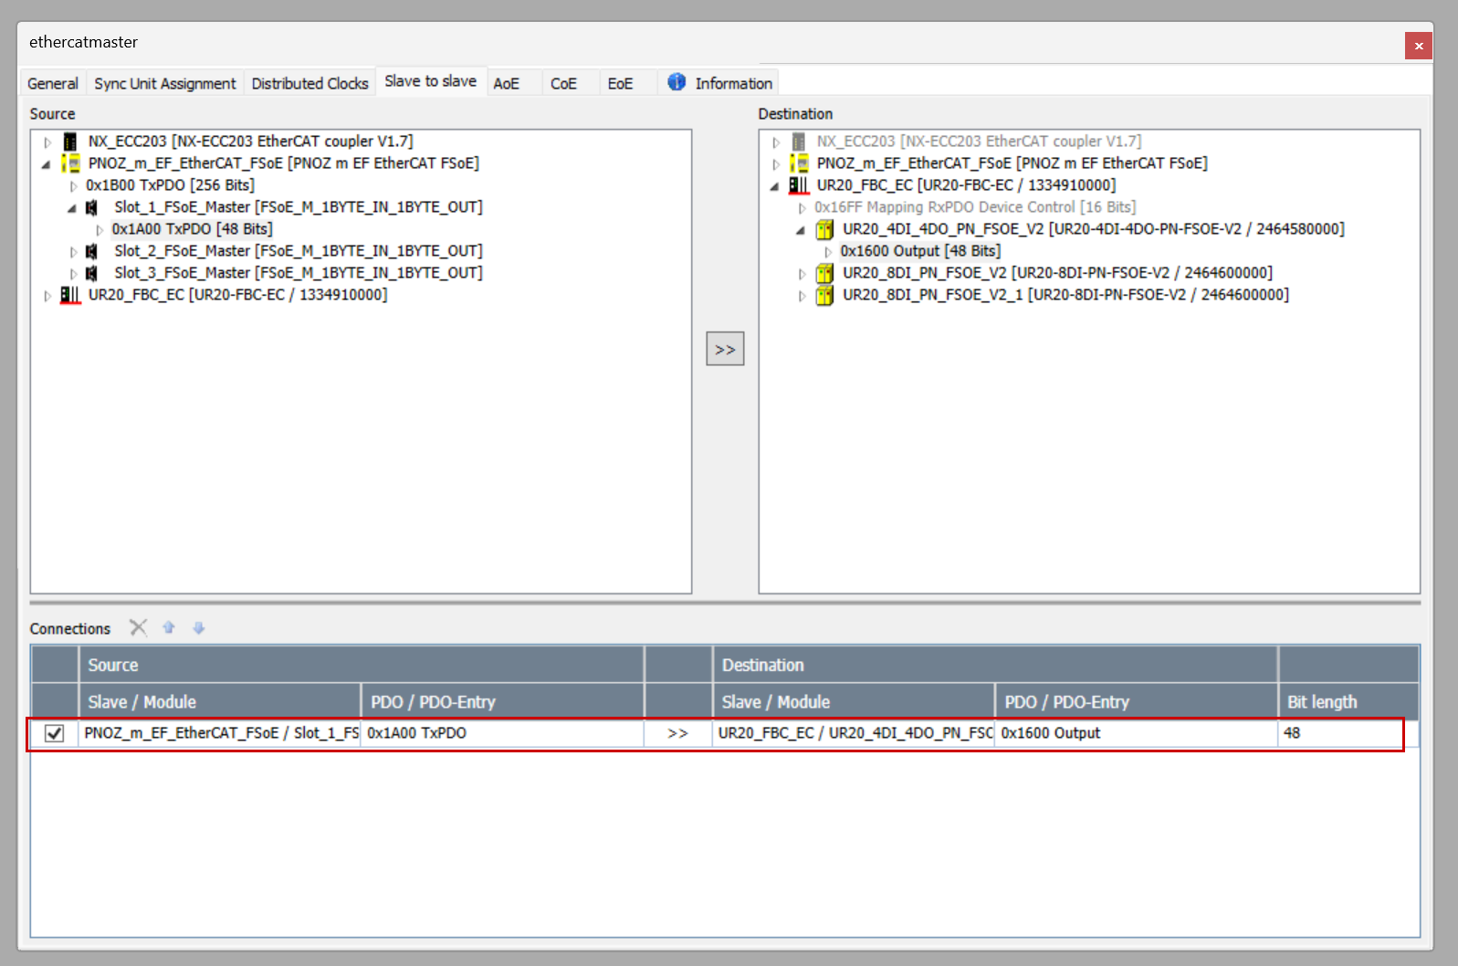Move connection up with the up arrow icon

pyautogui.click(x=169, y=627)
